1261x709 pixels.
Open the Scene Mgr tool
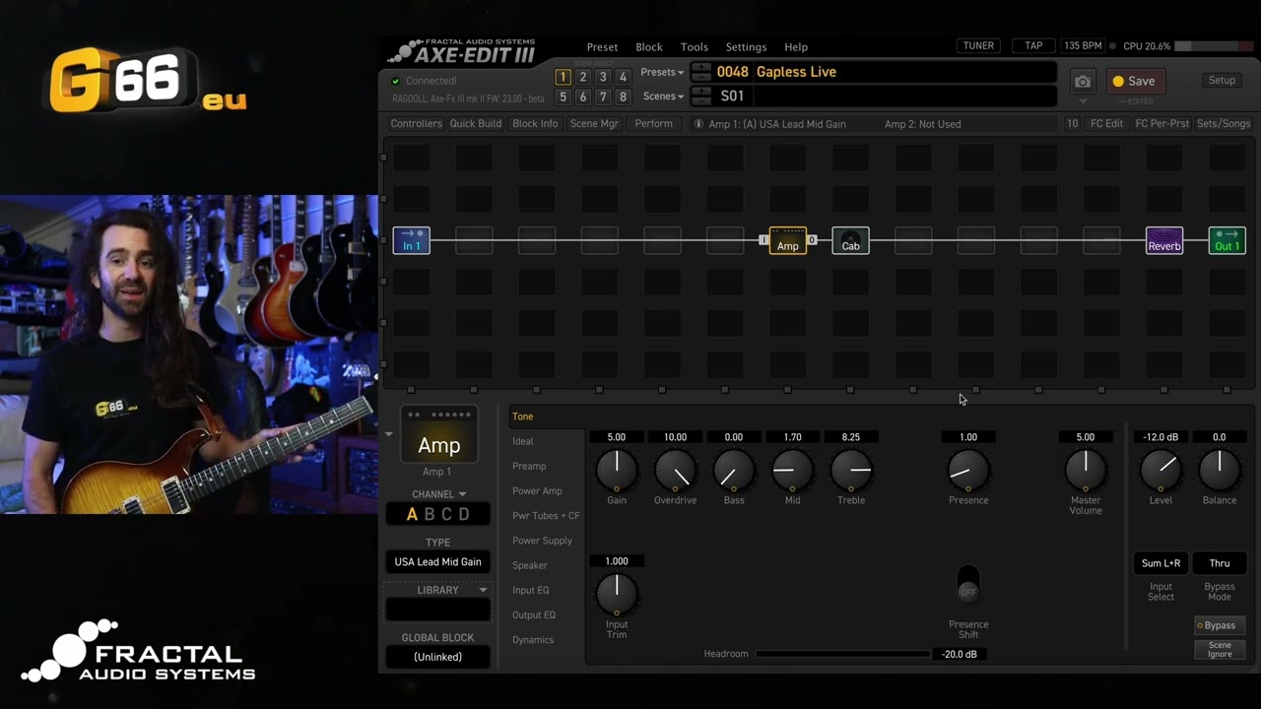tap(594, 124)
